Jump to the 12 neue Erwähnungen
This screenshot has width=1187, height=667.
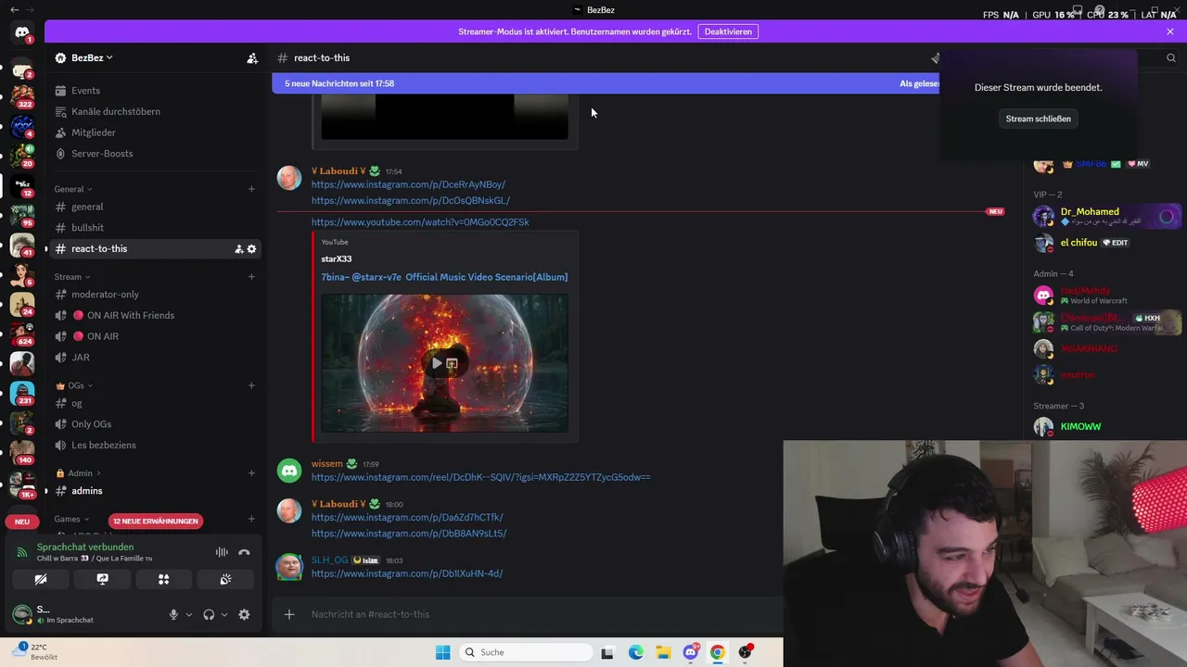click(x=155, y=521)
